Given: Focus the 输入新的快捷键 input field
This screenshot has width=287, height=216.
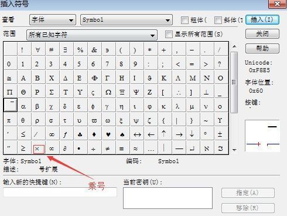Looking at the screenshot, I should click(60, 192).
